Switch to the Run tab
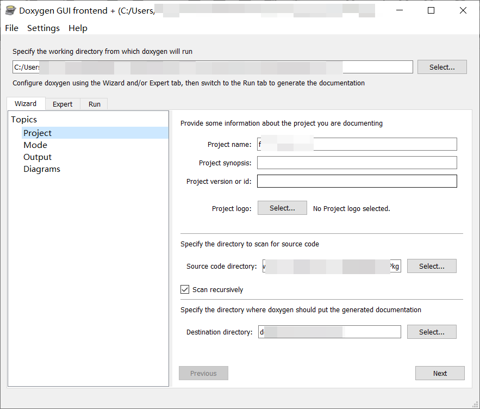Viewport: 480px width, 409px height. [95, 104]
